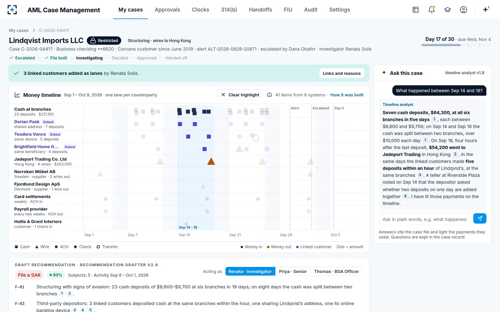Screen dimensions: 500x312
Task: Switch to the Approvals tab
Action: click(167, 10)
